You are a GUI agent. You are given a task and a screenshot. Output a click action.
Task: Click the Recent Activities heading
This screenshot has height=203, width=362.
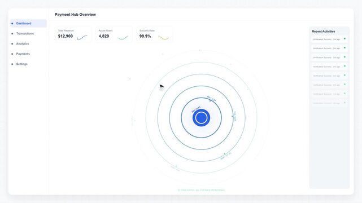click(324, 32)
